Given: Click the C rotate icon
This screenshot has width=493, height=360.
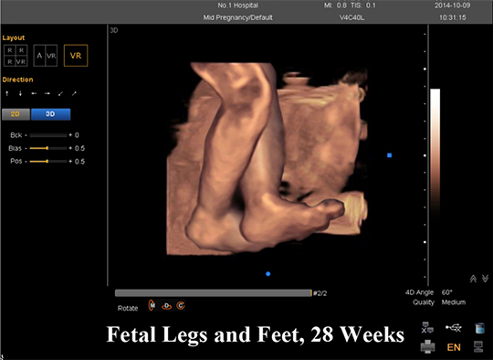Looking at the screenshot, I should coord(181,305).
